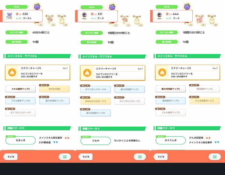Screen dimensions: 225x175
Task: Select the ゆめのかけらボーナス sub skill
Action: (x=96, y=101)
